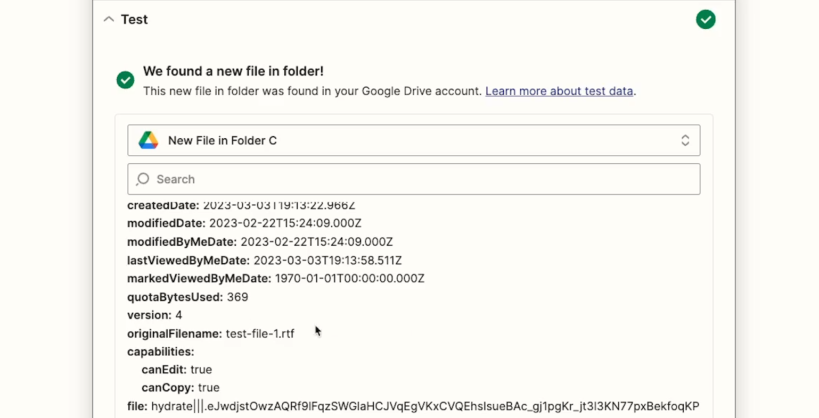Click the magnifier icon in Search box
Viewport: 819px width, 418px height.
point(143,179)
